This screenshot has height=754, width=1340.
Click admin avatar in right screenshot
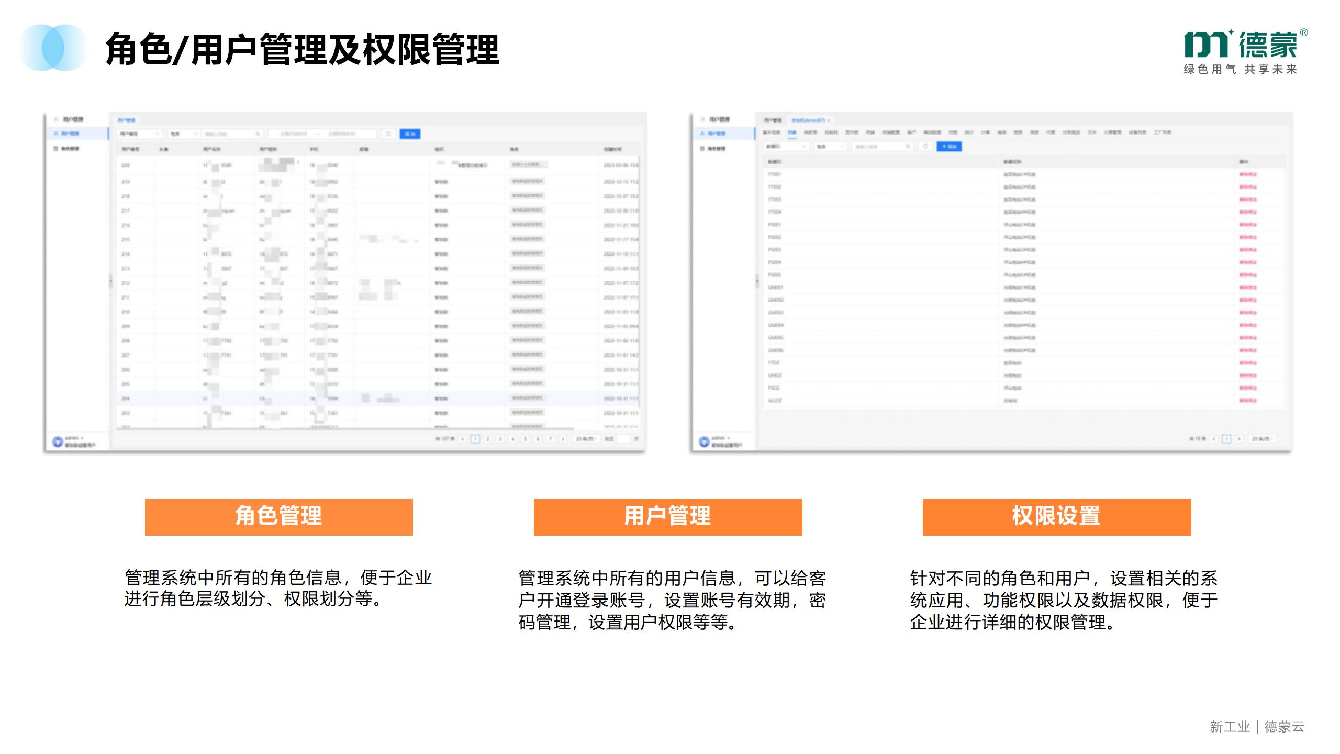[704, 441]
